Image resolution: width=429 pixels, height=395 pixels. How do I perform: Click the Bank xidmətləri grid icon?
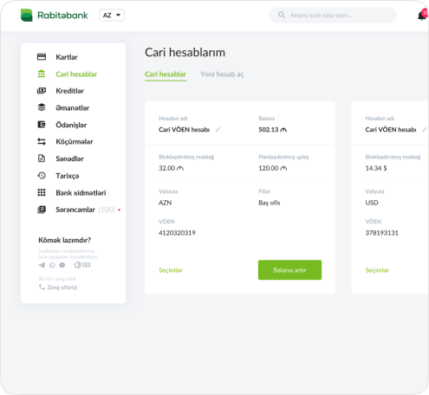pos(42,192)
